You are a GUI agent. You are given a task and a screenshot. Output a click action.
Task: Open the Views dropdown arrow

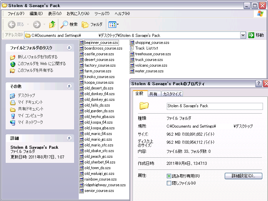tap(118, 24)
